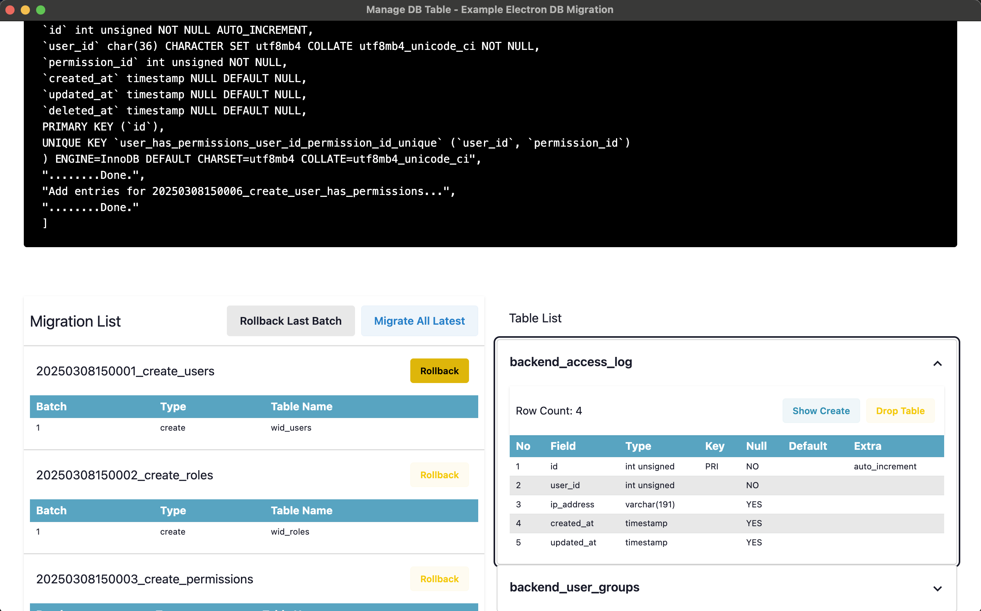
Task: Click Table Name header under create_users
Action: (x=301, y=406)
